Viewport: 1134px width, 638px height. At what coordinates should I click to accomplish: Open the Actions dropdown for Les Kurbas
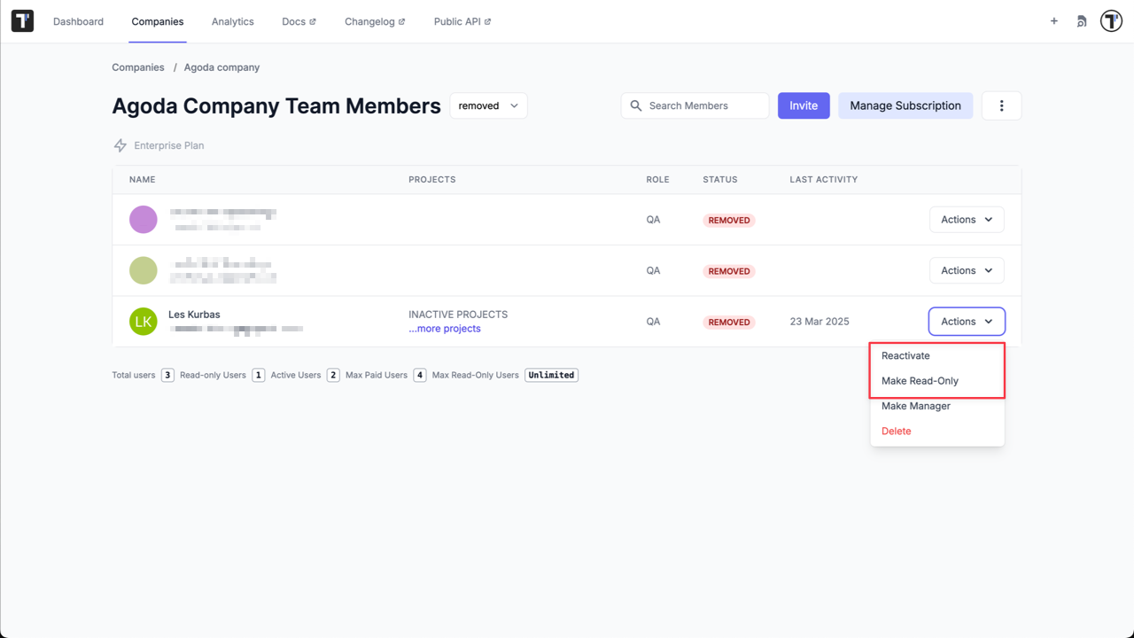tap(967, 321)
